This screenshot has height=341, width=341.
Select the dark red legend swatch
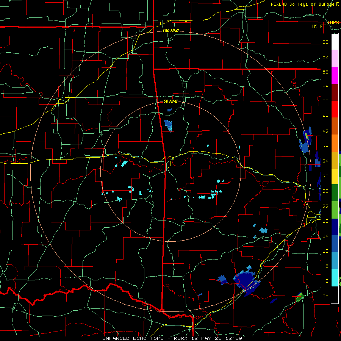pyautogui.click(x=335, y=92)
